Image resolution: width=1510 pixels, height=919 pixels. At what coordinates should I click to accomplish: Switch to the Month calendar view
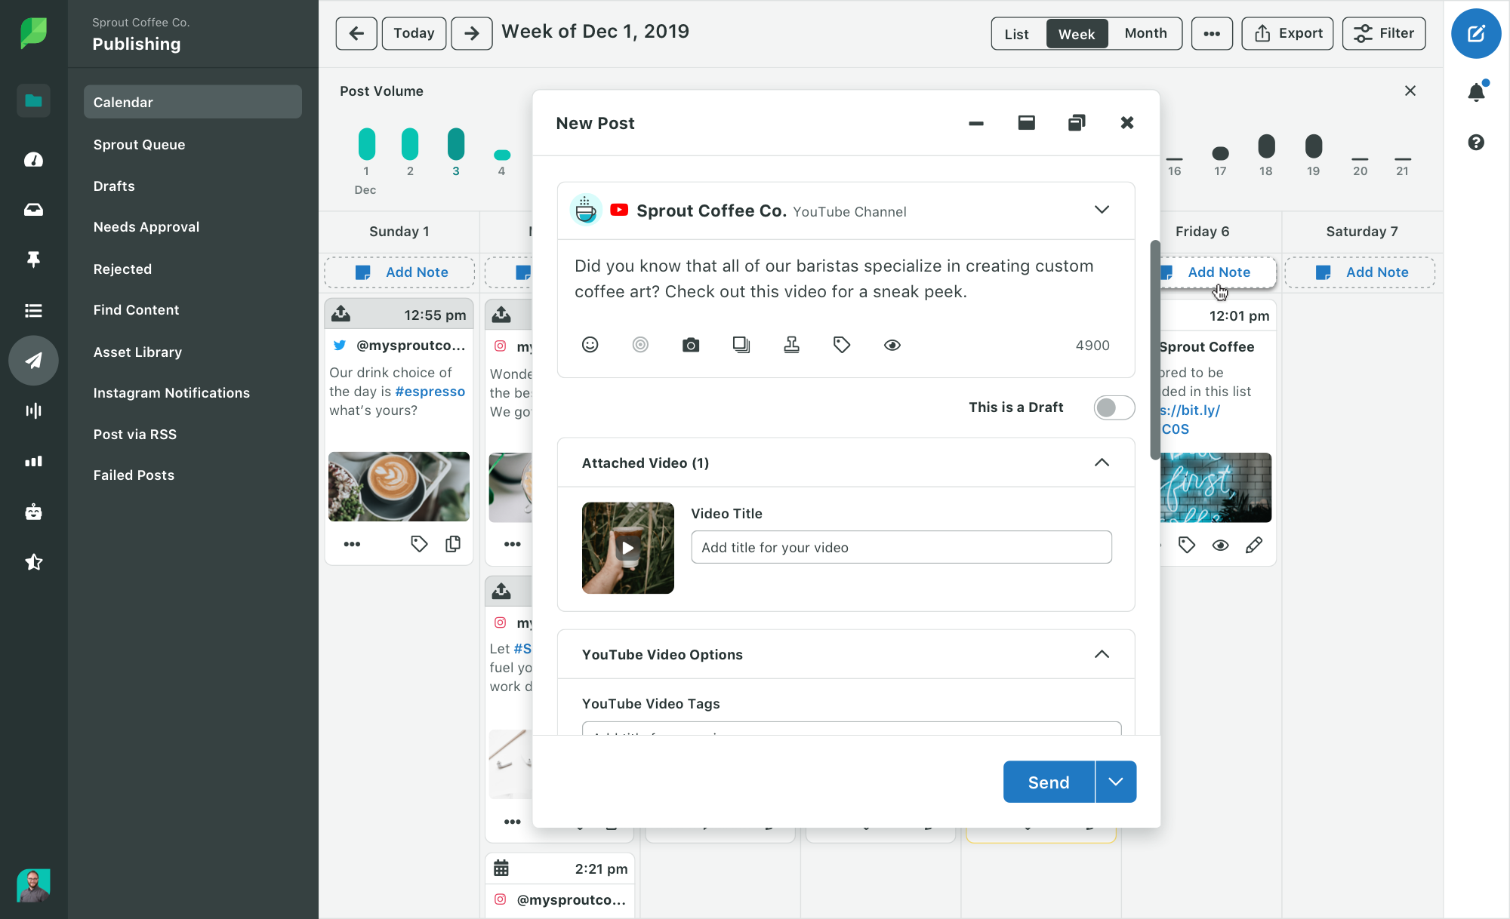coord(1145,33)
